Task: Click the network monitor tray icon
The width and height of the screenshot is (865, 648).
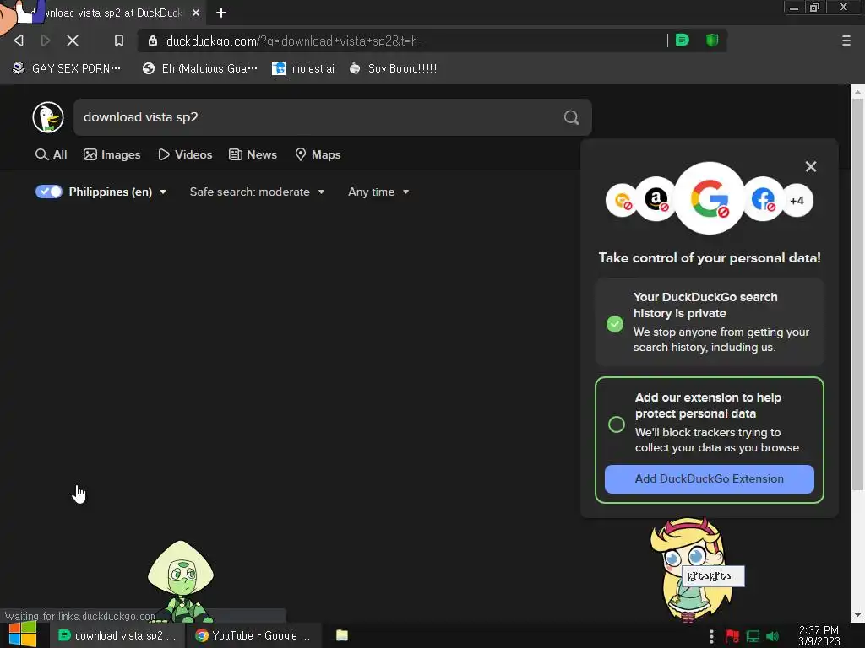Action: point(753,636)
